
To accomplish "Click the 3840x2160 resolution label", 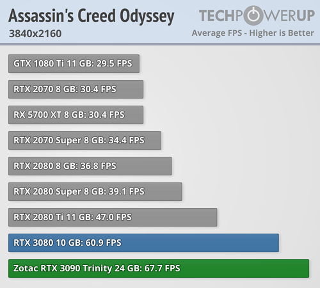I will click(x=35, y=33).
